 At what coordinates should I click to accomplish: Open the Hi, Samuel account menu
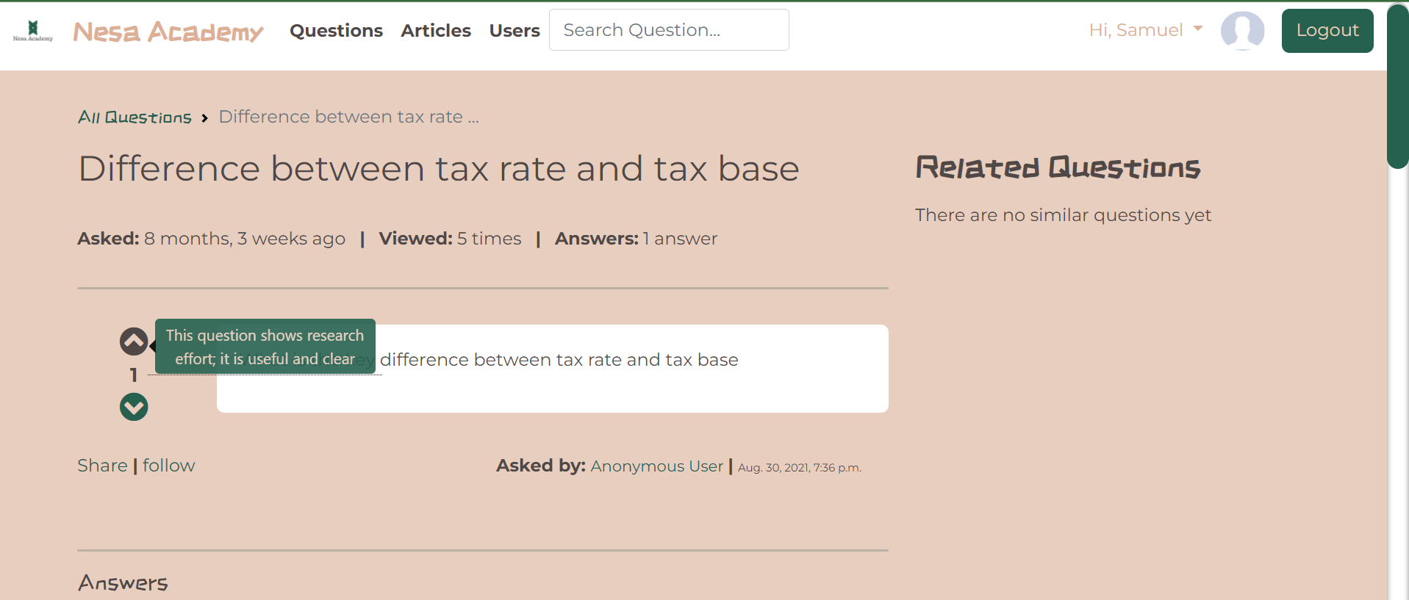pos(1145,30)
